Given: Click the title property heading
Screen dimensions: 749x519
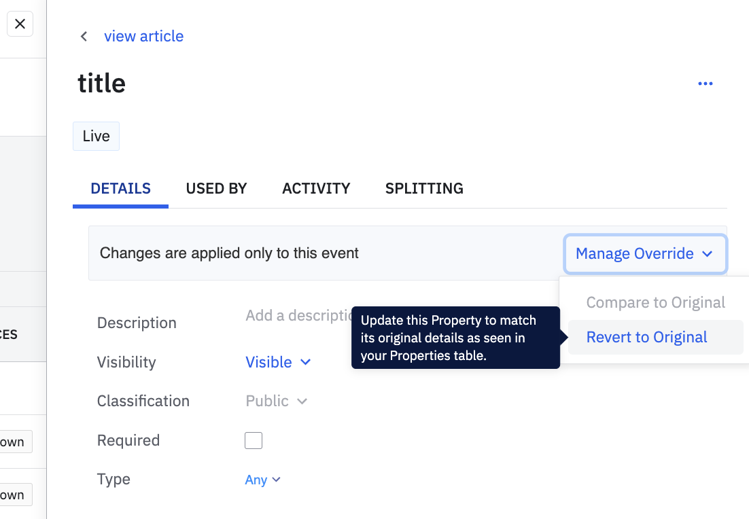Looking at the screenshot, I should 102,84.
